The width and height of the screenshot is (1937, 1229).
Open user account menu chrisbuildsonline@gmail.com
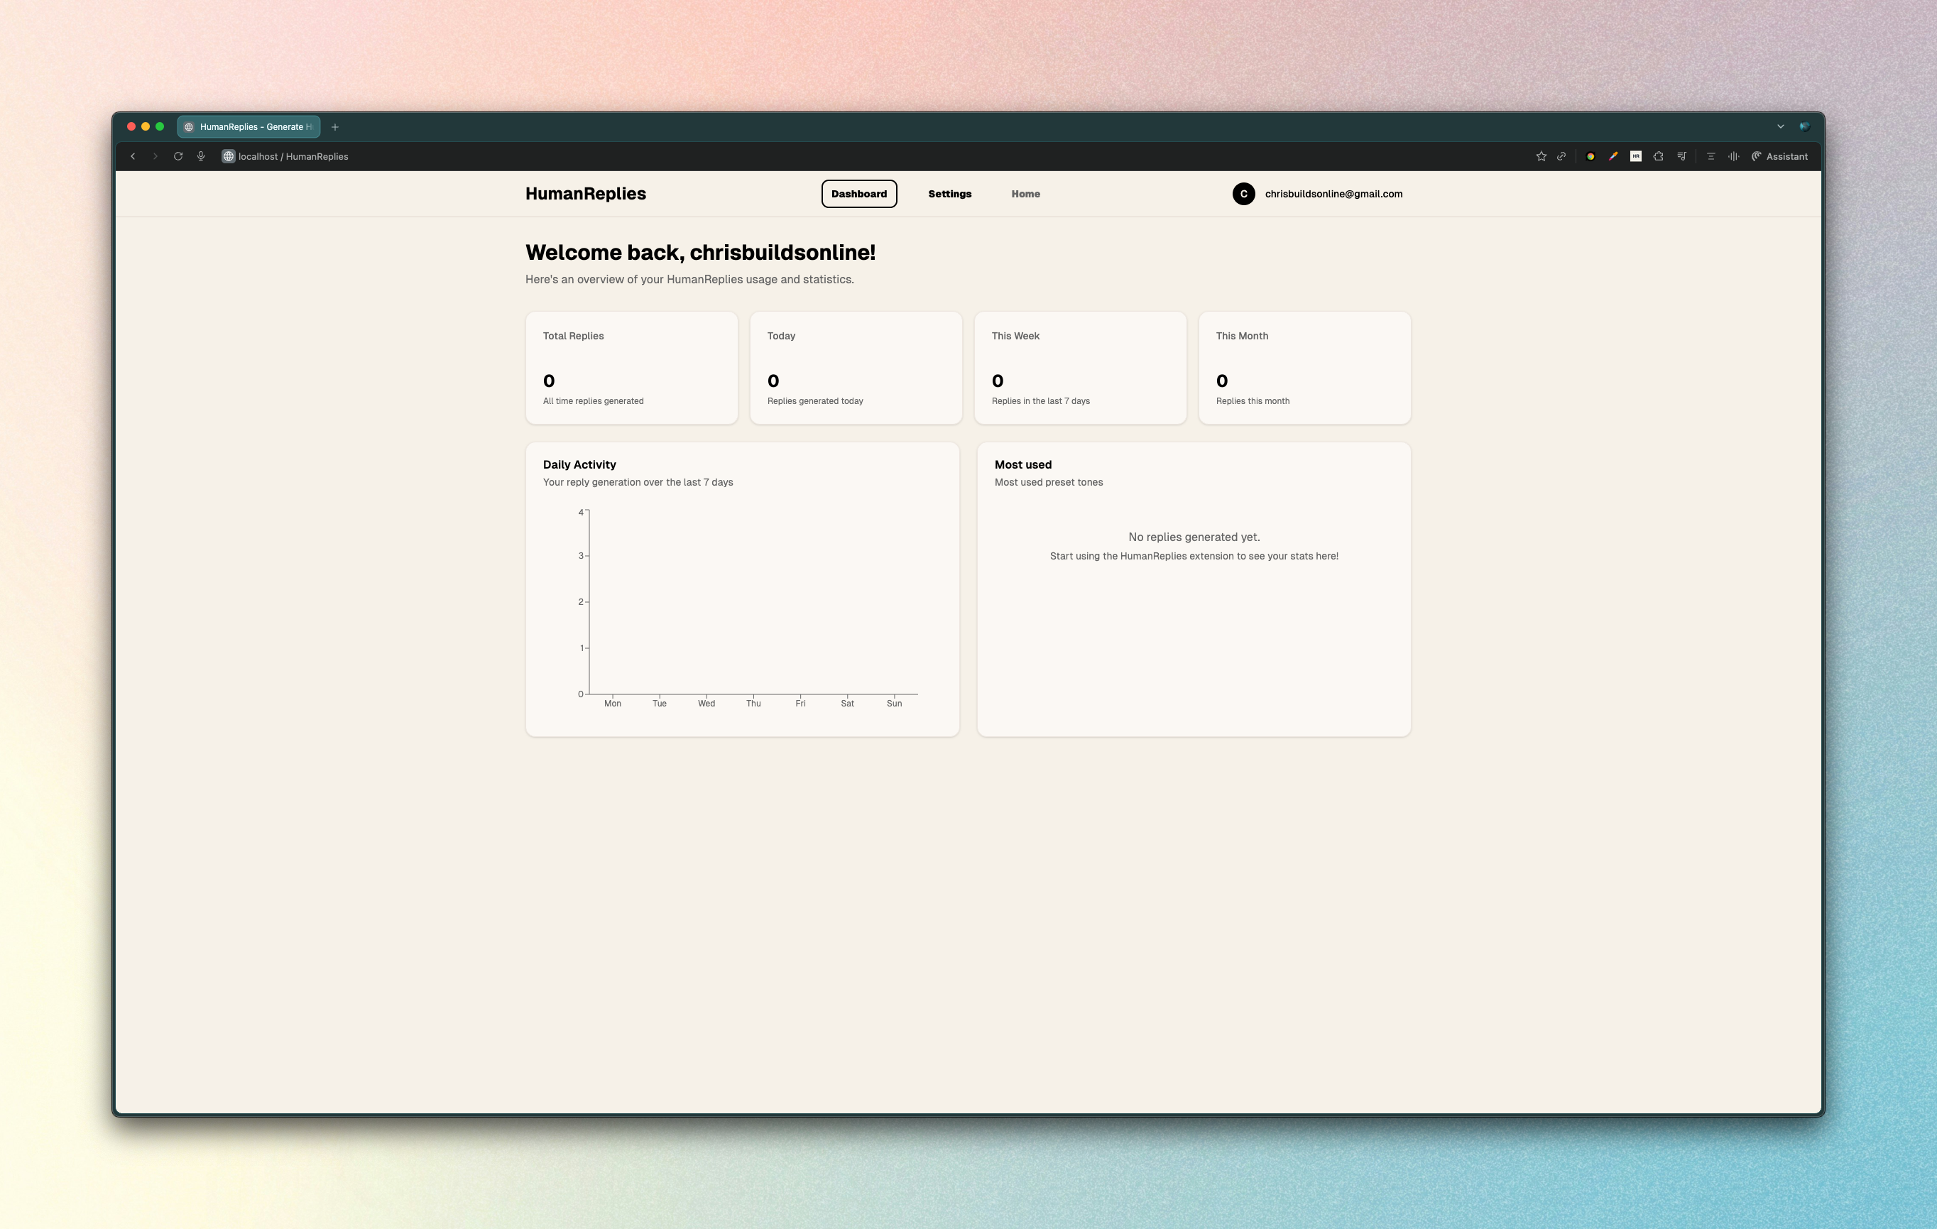click(1318, 194)
